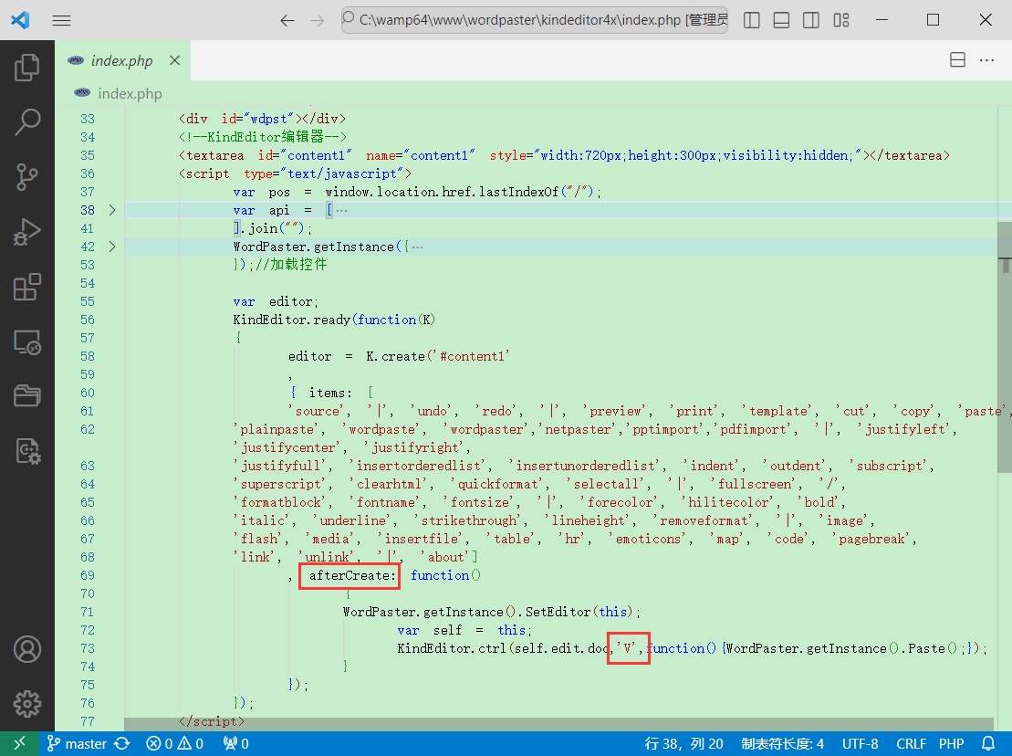Screen dimensions: 1012x756
Task: Open the Source Control view
Action: [27, 177]
